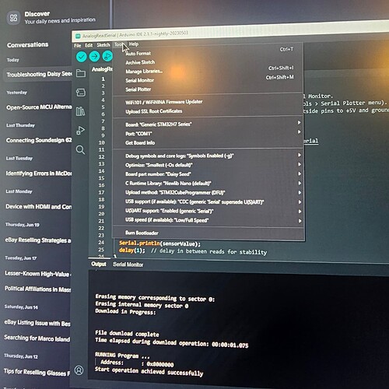Click the Upload arrow button
The image size is (389, 389).
[94, 56]
